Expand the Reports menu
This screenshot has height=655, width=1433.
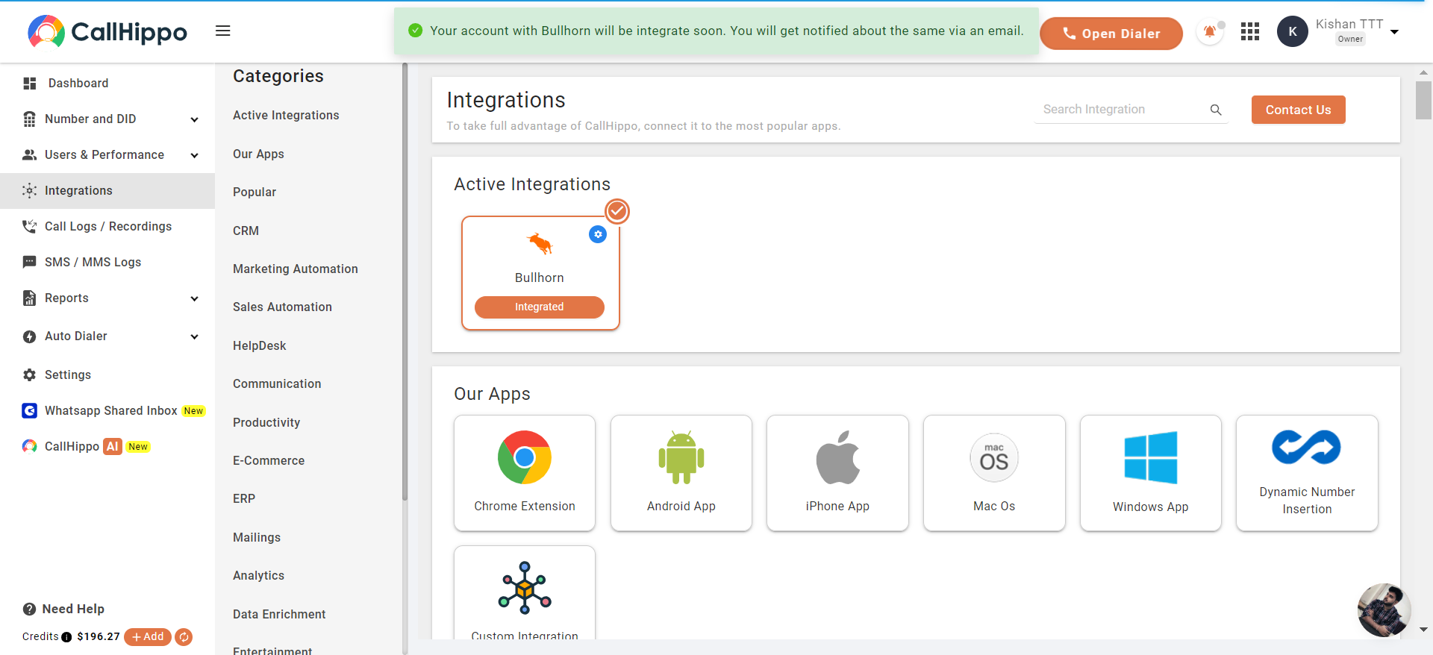(194, 298)
